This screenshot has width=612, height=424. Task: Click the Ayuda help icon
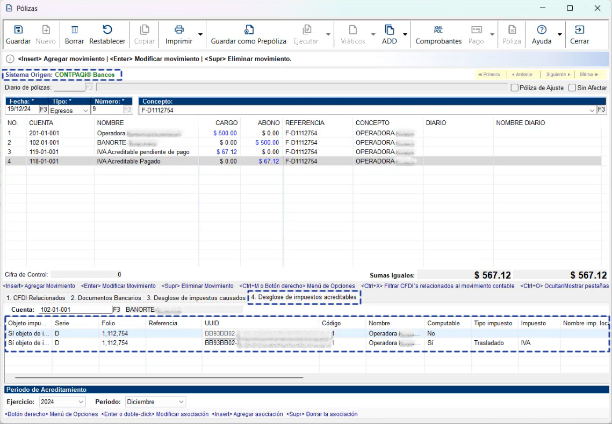click(542, 30)
